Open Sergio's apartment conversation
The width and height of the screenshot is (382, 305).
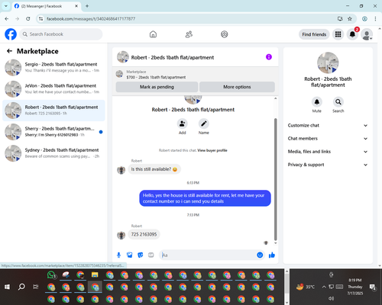(x=53, y=67)
